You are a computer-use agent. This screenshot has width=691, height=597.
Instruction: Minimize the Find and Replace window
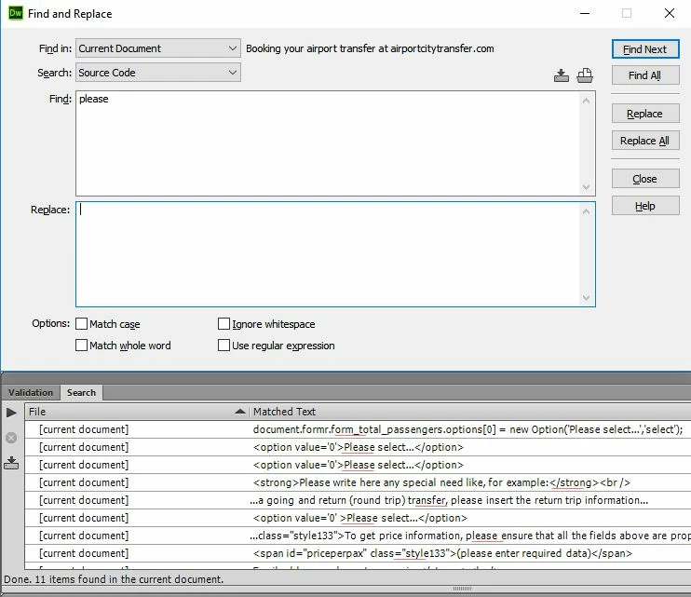(585, 13)
